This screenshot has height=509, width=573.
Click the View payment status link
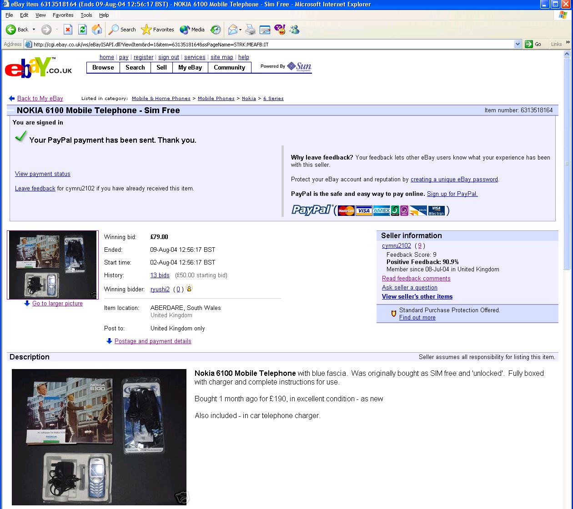tap(43, 174)
